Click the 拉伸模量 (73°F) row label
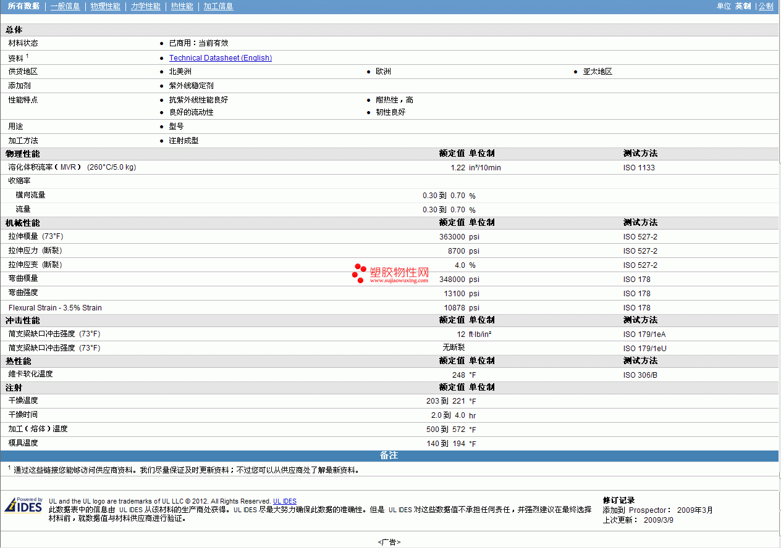The height and width of the screenshot is (548, 781). click(35, 236)
